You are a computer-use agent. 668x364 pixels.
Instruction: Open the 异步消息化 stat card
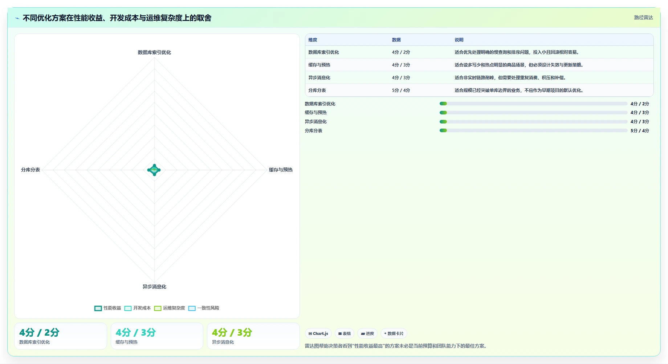tap(253, 336)
